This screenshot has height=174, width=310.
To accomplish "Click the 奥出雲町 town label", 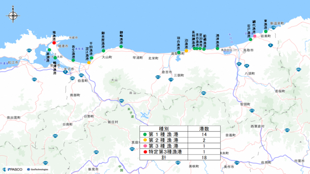I will (13, 118).
